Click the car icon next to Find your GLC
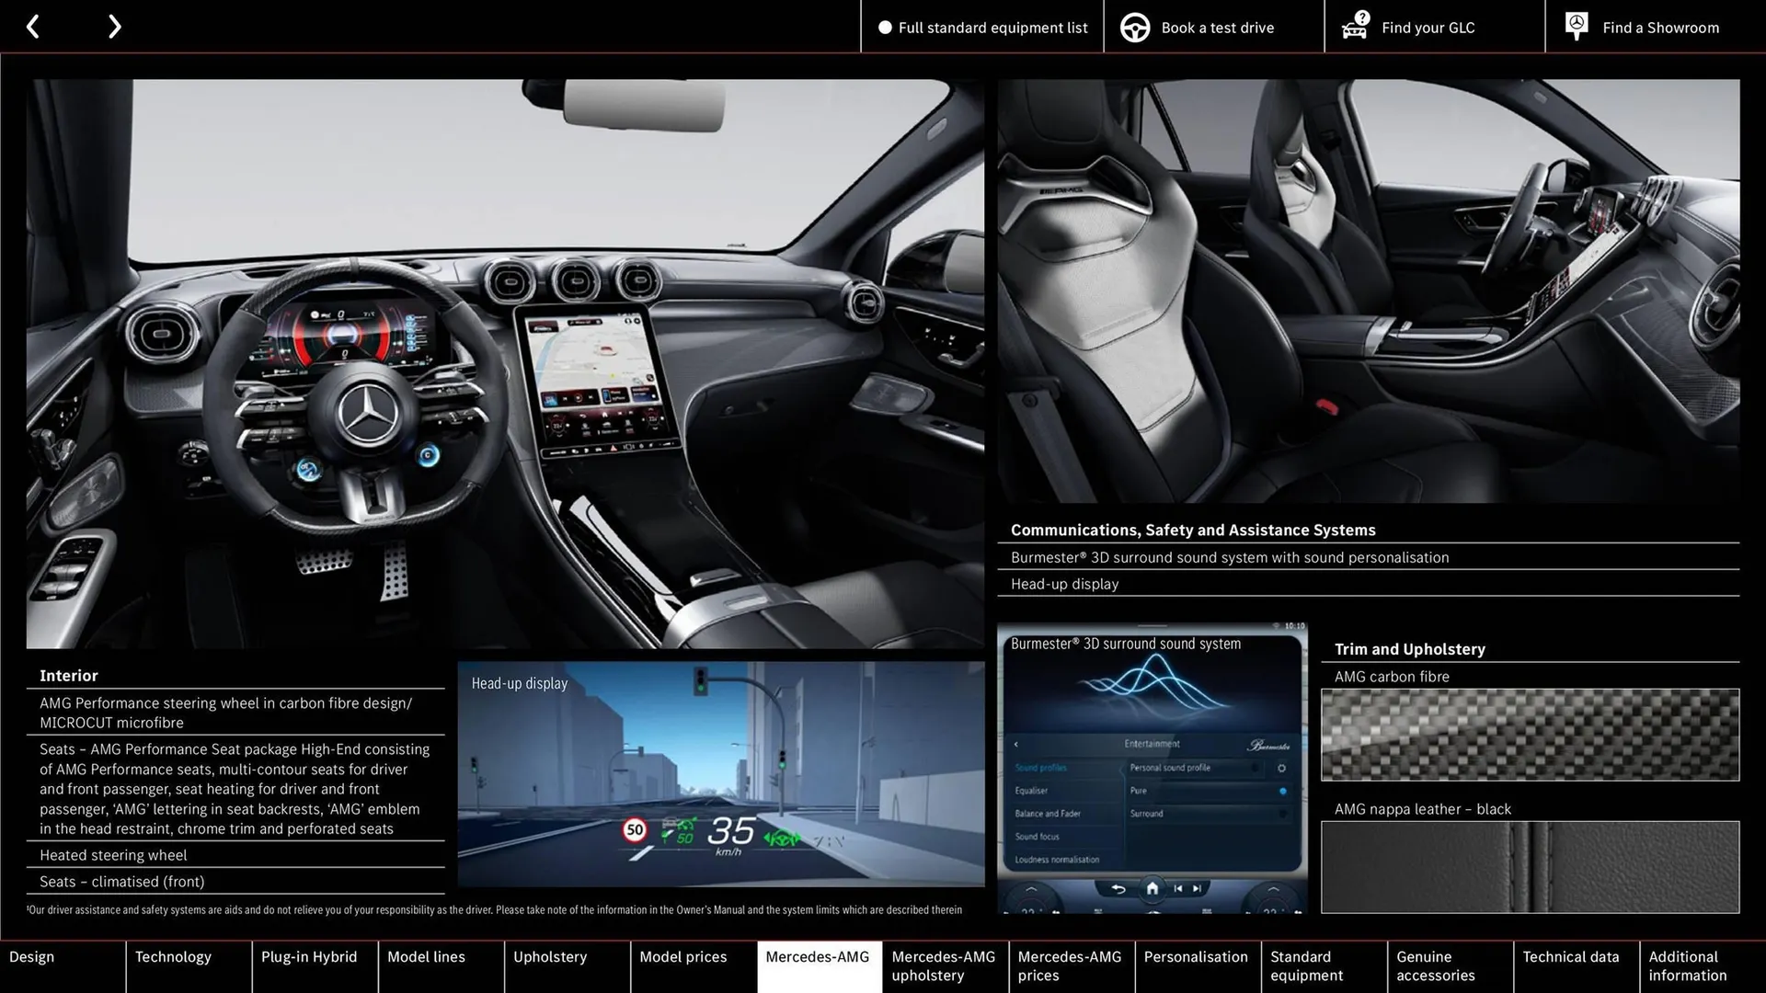 click(1353, 27)
